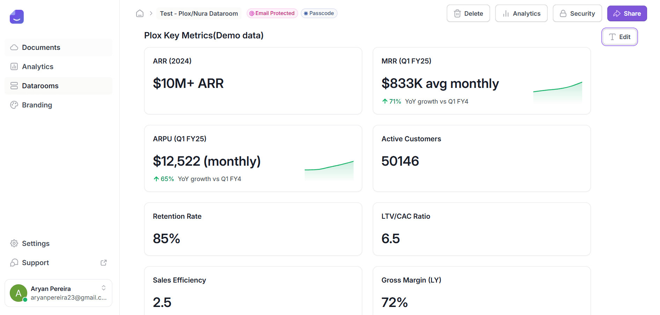Click the 65% growth indicator
The width and height of the screenshot is (660, 315).
(163, 179)
